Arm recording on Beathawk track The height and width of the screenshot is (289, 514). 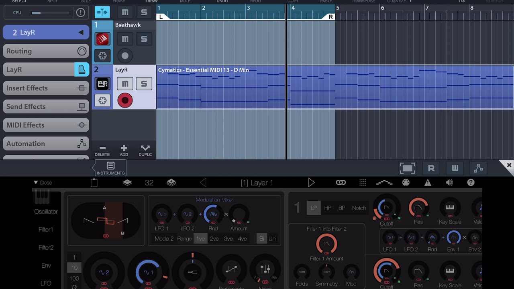point(125,56)
